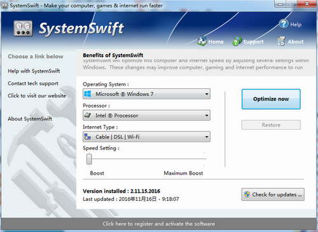
Task: Click the Internet Type label
Action: 100,127
